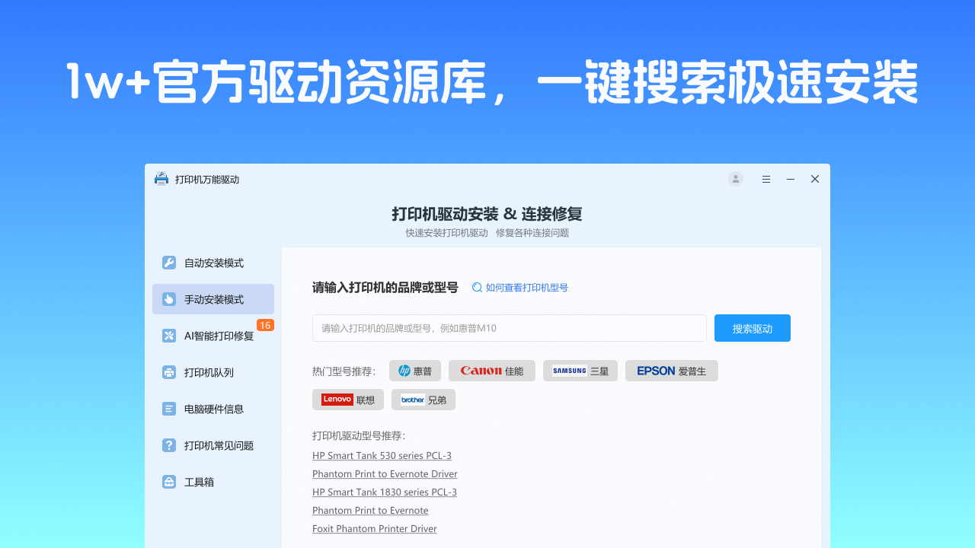Click the 工具箱 toolbox icon
The height and width of the screenshot is (548, 975).
click(168, 482)
